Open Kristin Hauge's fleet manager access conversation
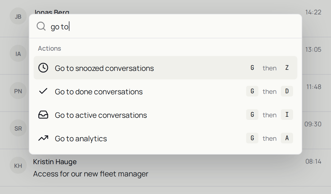The width and height of the screenshot is (331, 194). pyautogui.click(x=165, y=168)
